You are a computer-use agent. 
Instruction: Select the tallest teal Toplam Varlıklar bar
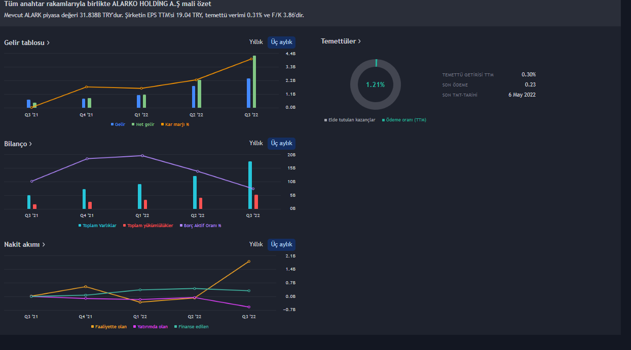[x=250, y=185]
